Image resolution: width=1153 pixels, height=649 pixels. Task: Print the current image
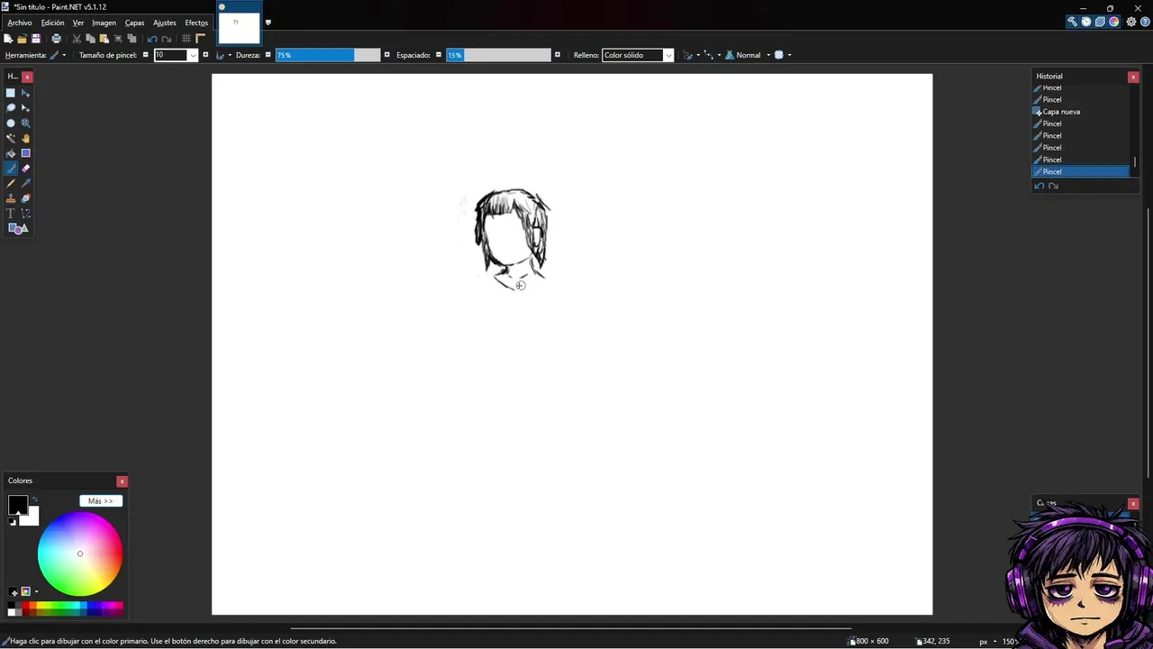pyautogui.click(x=56, y=39)
